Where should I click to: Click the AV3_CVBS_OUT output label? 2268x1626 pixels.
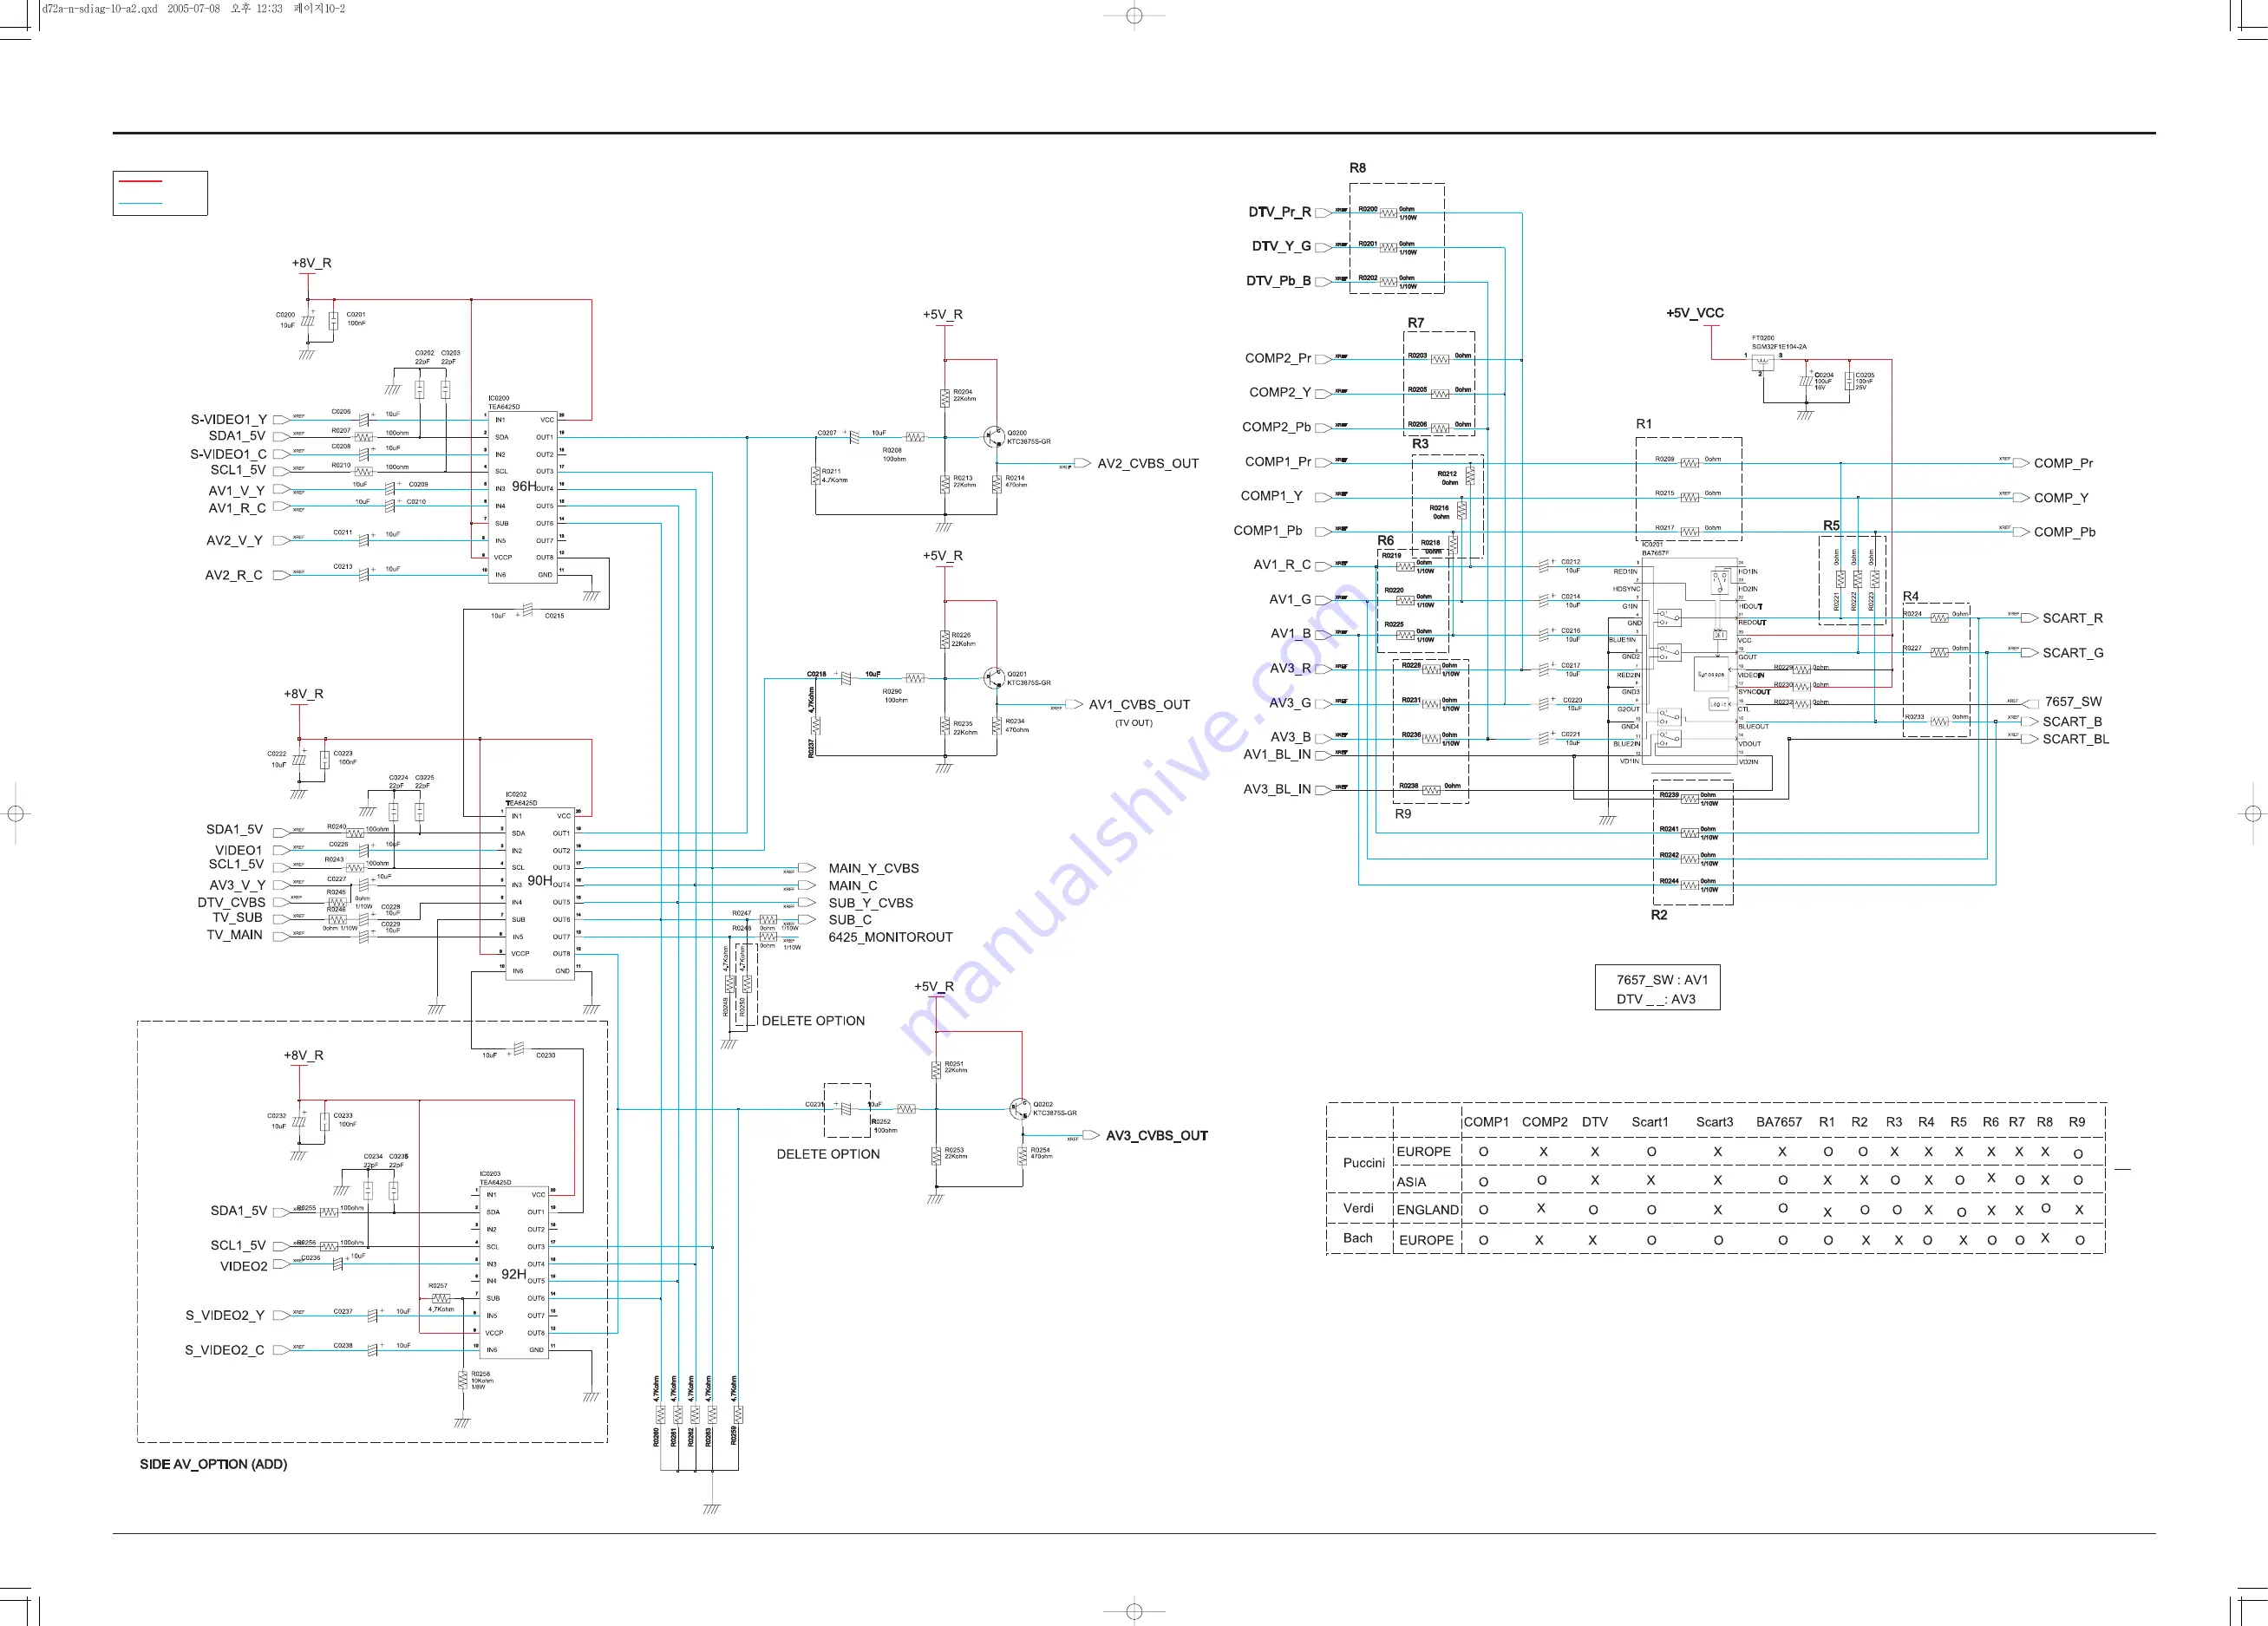pyautogui.click(x=1157, y=1136)
